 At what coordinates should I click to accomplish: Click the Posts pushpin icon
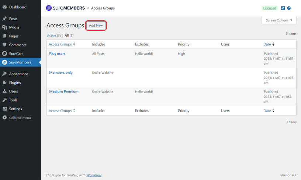click(4, 18)
